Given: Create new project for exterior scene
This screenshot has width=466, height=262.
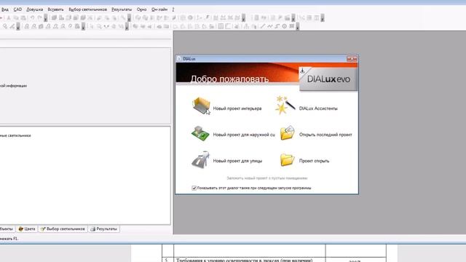Looking at the screenshot, I should pyautogui.click(x=233, y=134).
